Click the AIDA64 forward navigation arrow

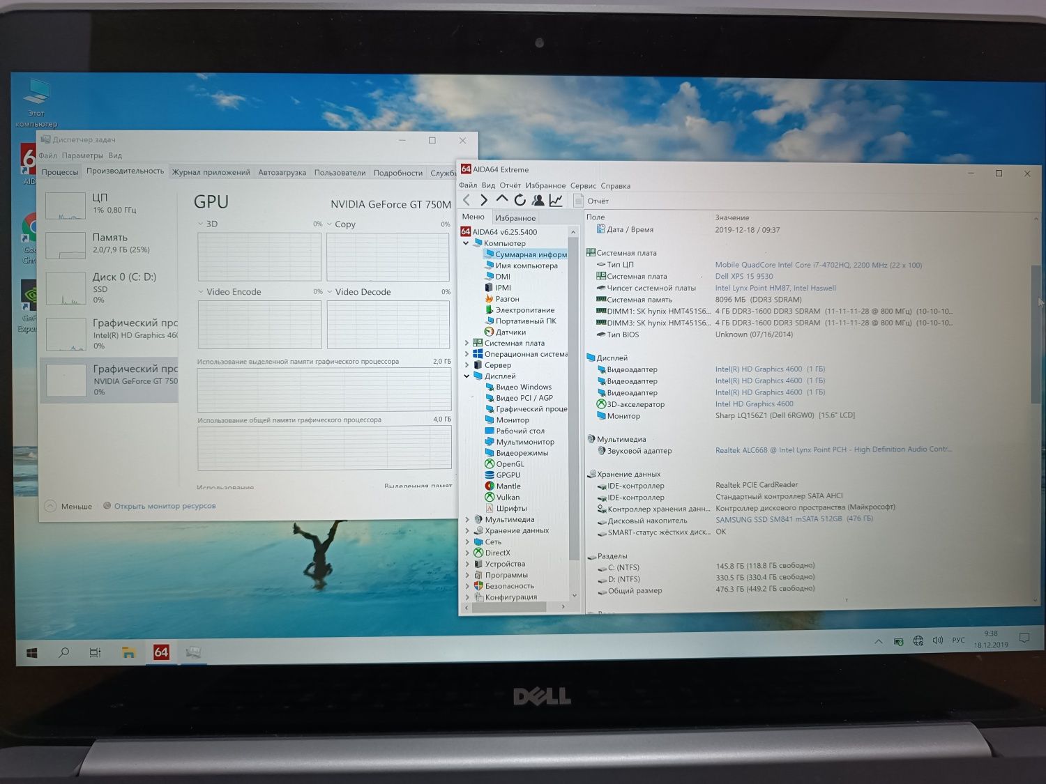tap(484, 201)
